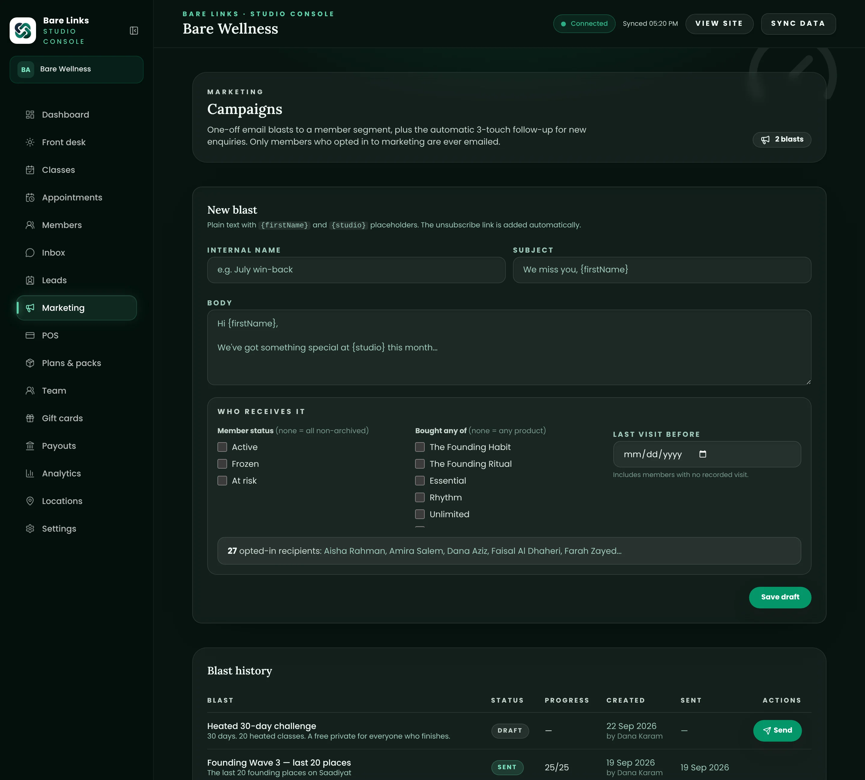Check The Founding Ritual product
This screenshot has width=865, height=780.
click(x=420, y=464)
